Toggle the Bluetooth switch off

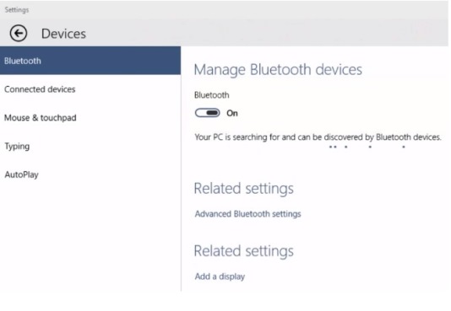coord(208,113)
